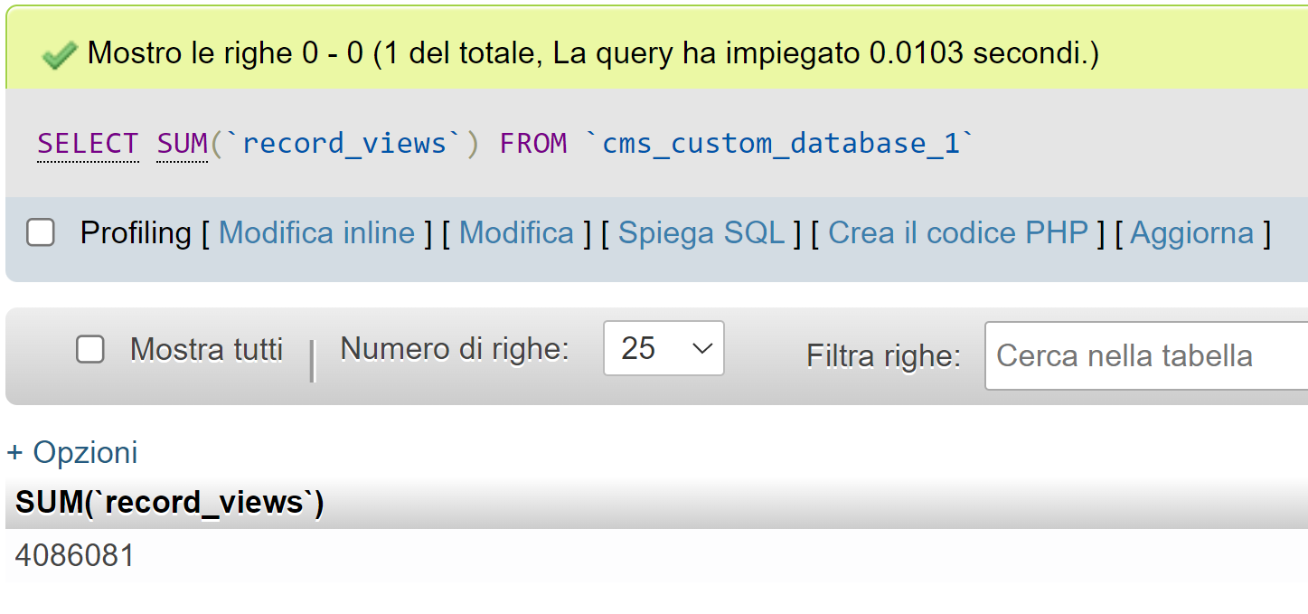1308x614 pixels.
Task: Click the SUM function keyword link
Action: click(x=183, y=144)
